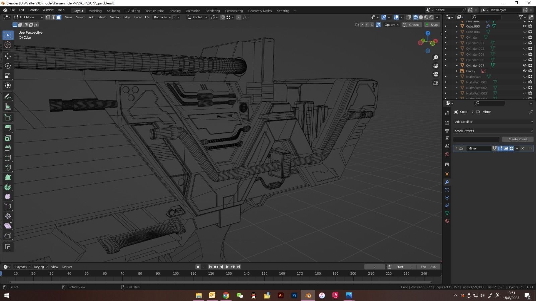The image size is (536, 301).
Task: Select the Knife tool
Action: coord(8,167)
